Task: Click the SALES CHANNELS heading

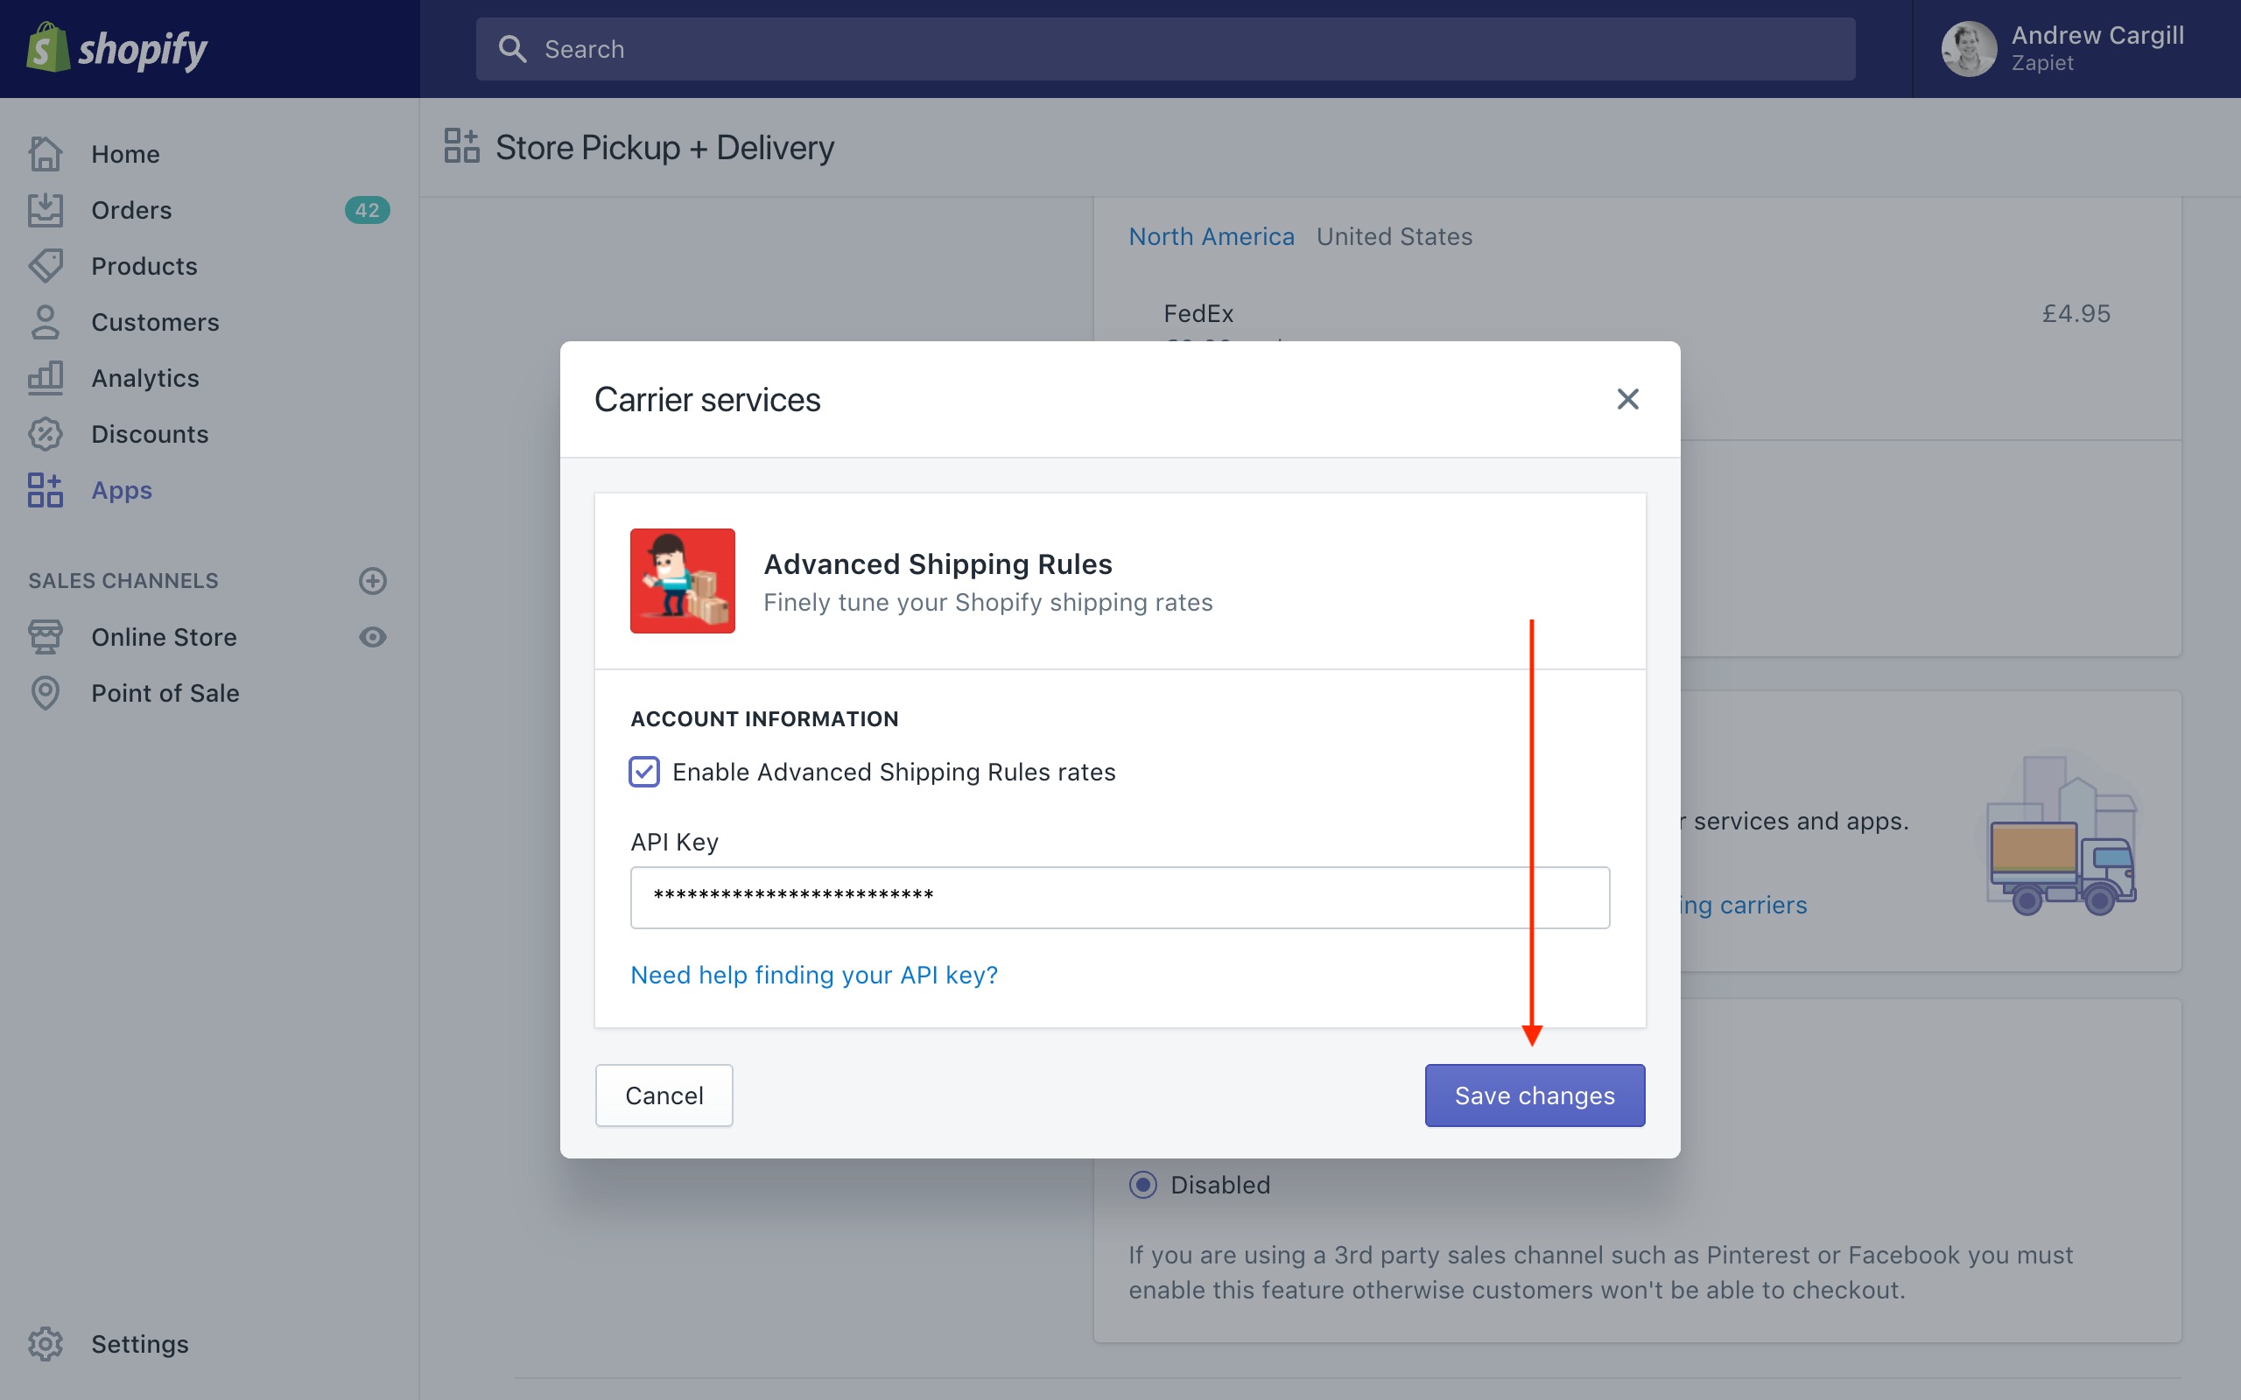Action: pos(123,580)
